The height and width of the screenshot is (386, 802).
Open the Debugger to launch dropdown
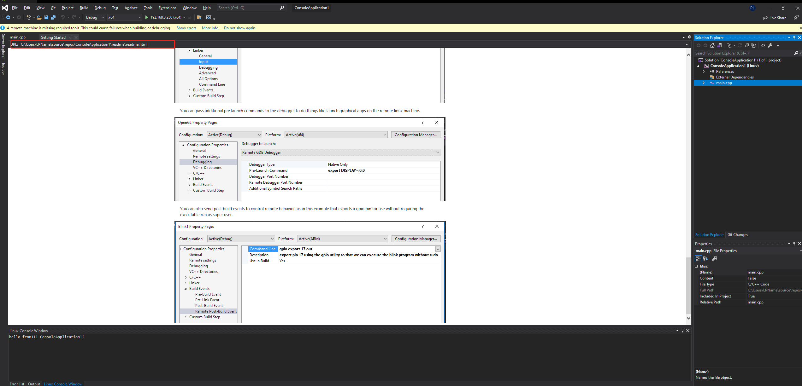(438, 152)
